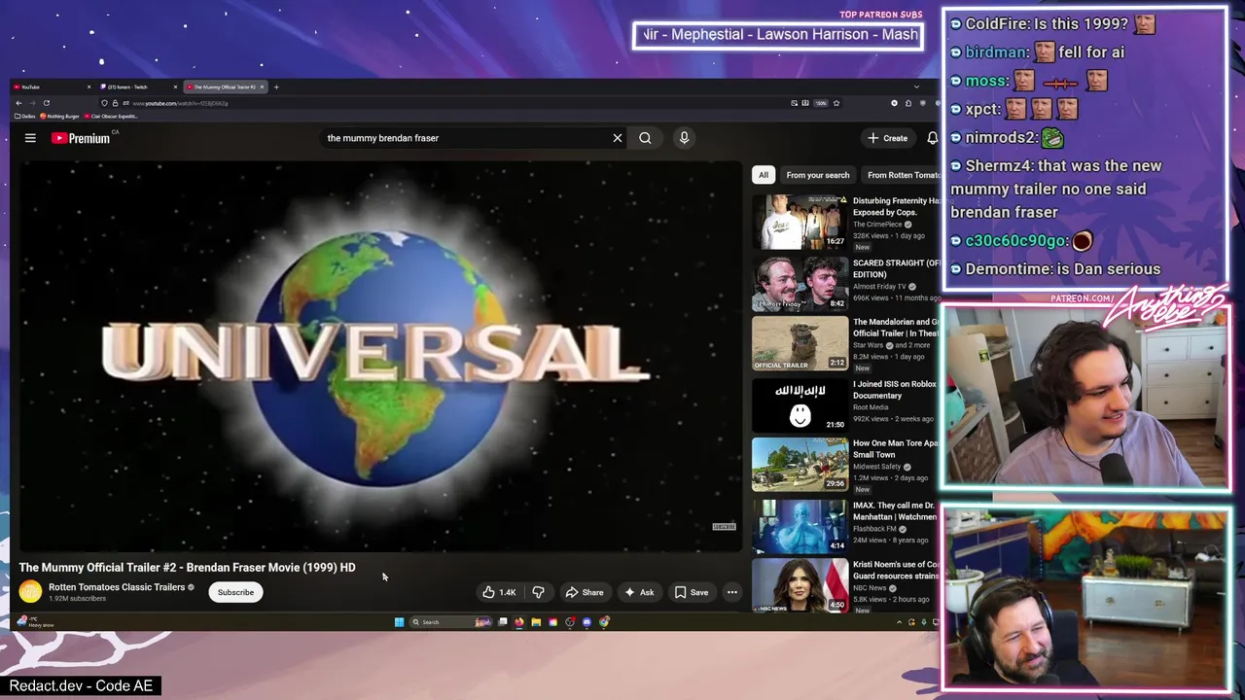Open Windows Start menu

[399, 622]
